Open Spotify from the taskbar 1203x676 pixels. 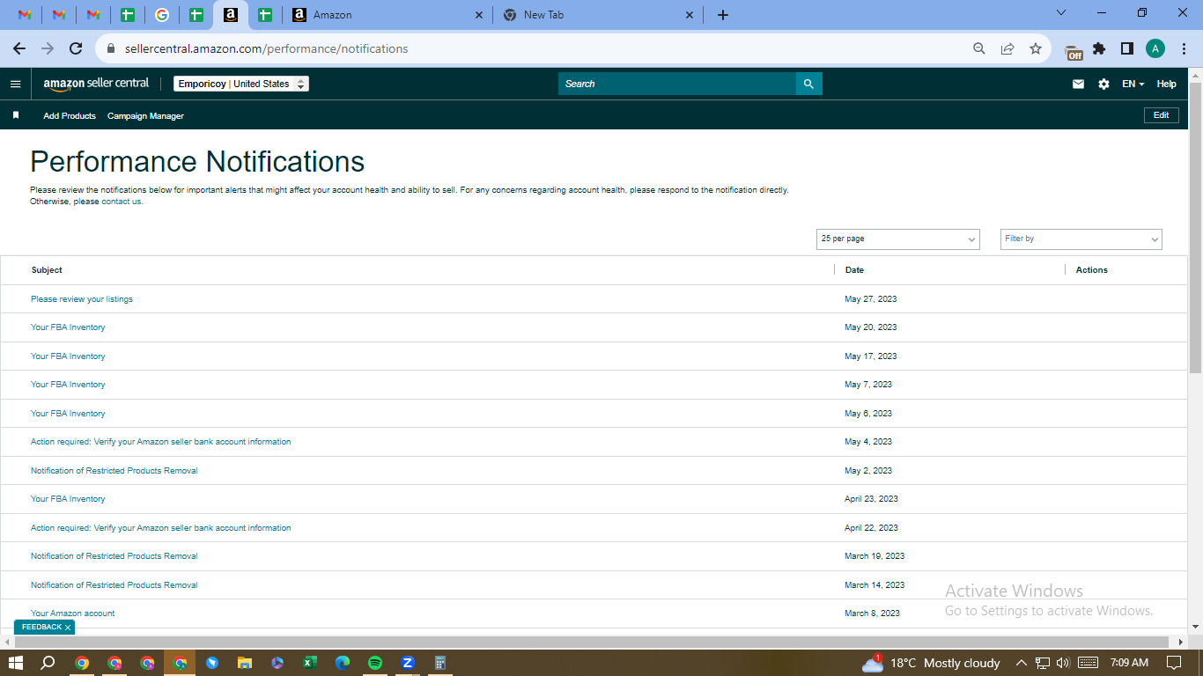pyautogui.click(x=375, y=663)
